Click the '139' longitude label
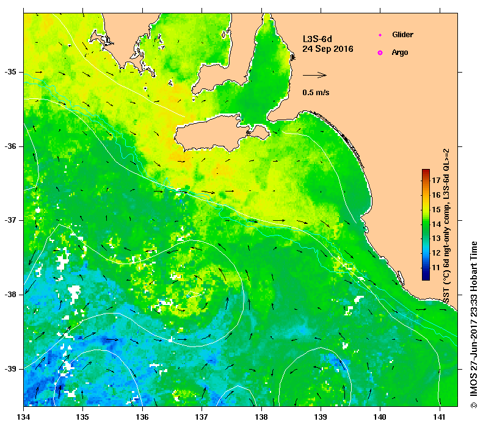The height and width of the screenshot is (427, 483). coord(321,417)
